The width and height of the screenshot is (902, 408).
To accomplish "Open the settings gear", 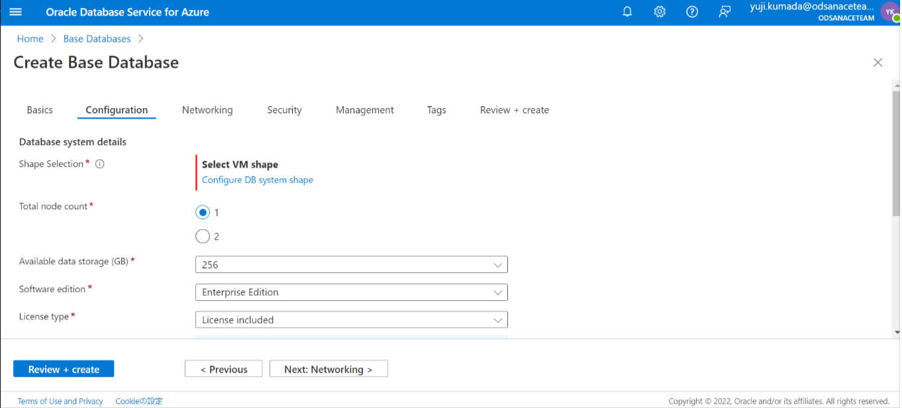I will pyautogui.click(x=659, y=11).
